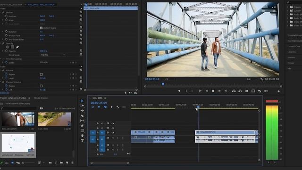Collapse the Volume effect group

1,70
